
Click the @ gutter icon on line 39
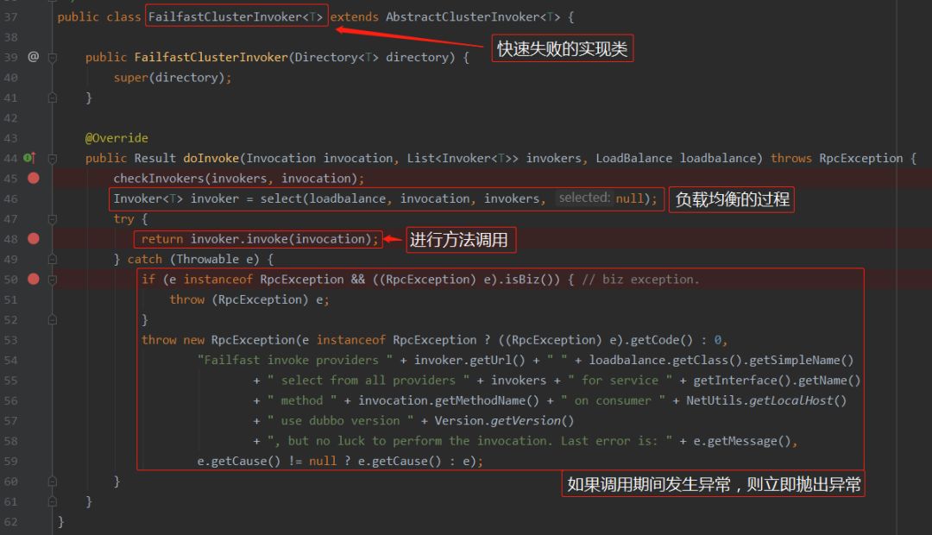point(34,56)
